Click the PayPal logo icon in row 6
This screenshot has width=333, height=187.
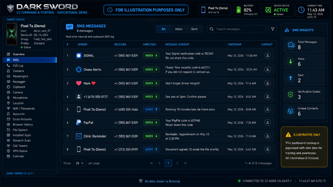[x=79, y=122]
